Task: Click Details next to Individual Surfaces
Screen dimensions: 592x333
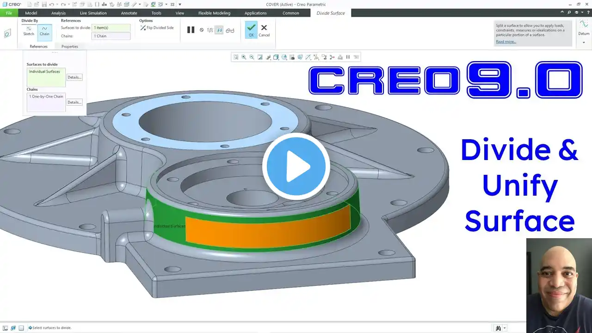Action: click(74, 77)
